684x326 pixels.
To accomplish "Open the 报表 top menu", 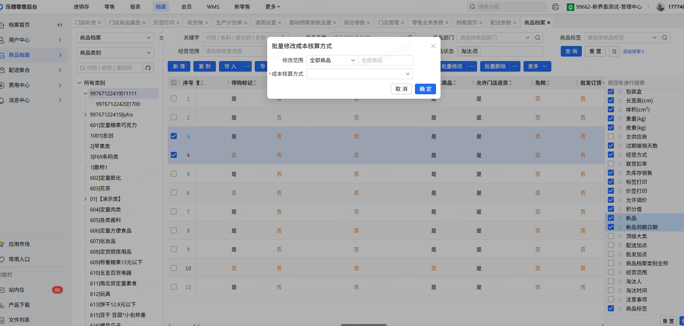I will click(135, 7).
